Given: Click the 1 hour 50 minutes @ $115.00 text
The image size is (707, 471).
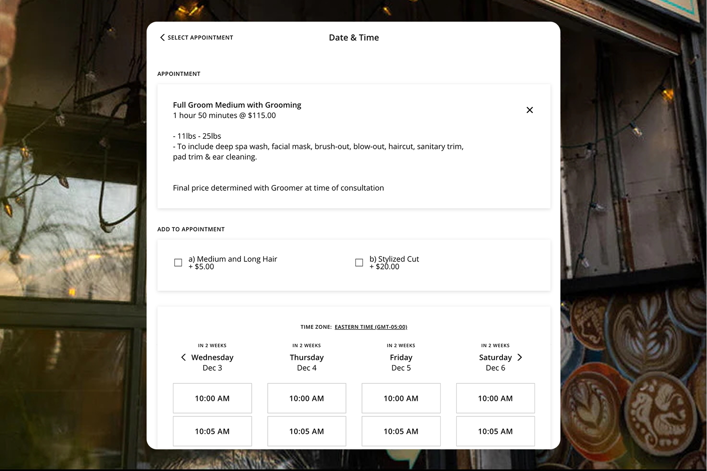Looking at the screenshot, I should click(x=224, y=115).
